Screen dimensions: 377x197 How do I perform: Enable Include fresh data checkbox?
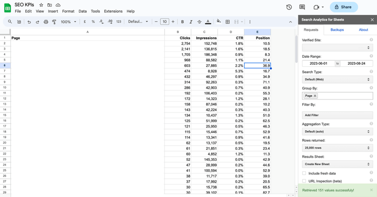304,173
